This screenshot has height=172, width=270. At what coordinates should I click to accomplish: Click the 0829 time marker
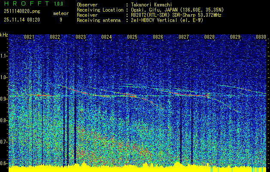point(235,37)
